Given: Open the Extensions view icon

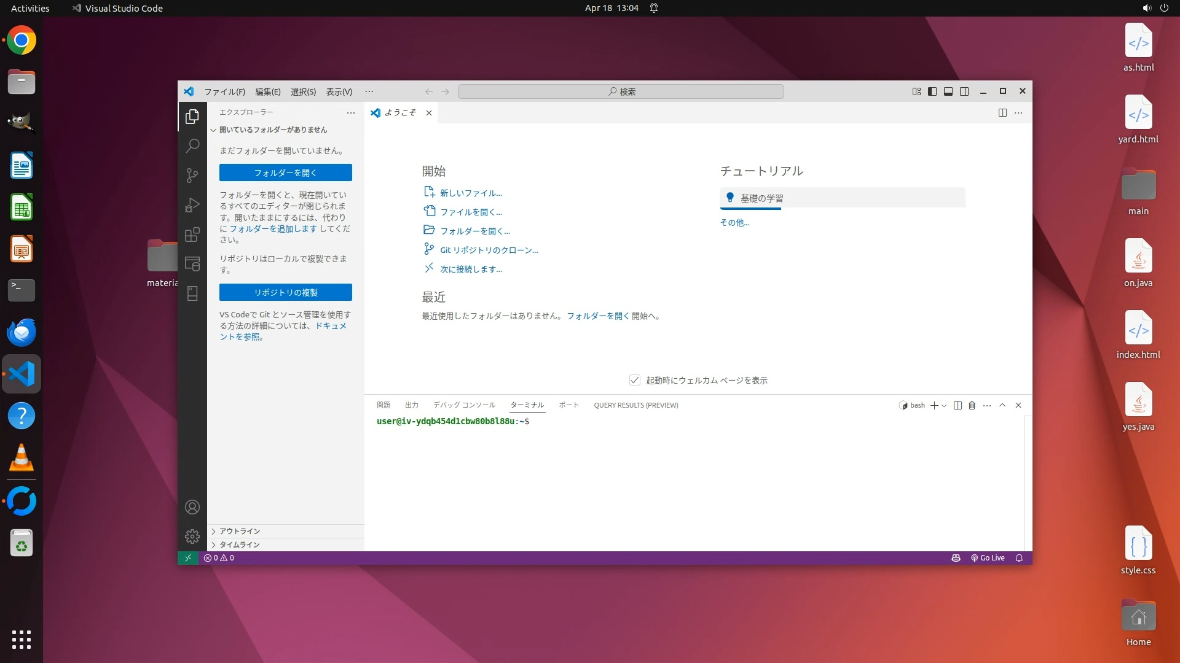Looking at the screenshot, I should 192,235.
